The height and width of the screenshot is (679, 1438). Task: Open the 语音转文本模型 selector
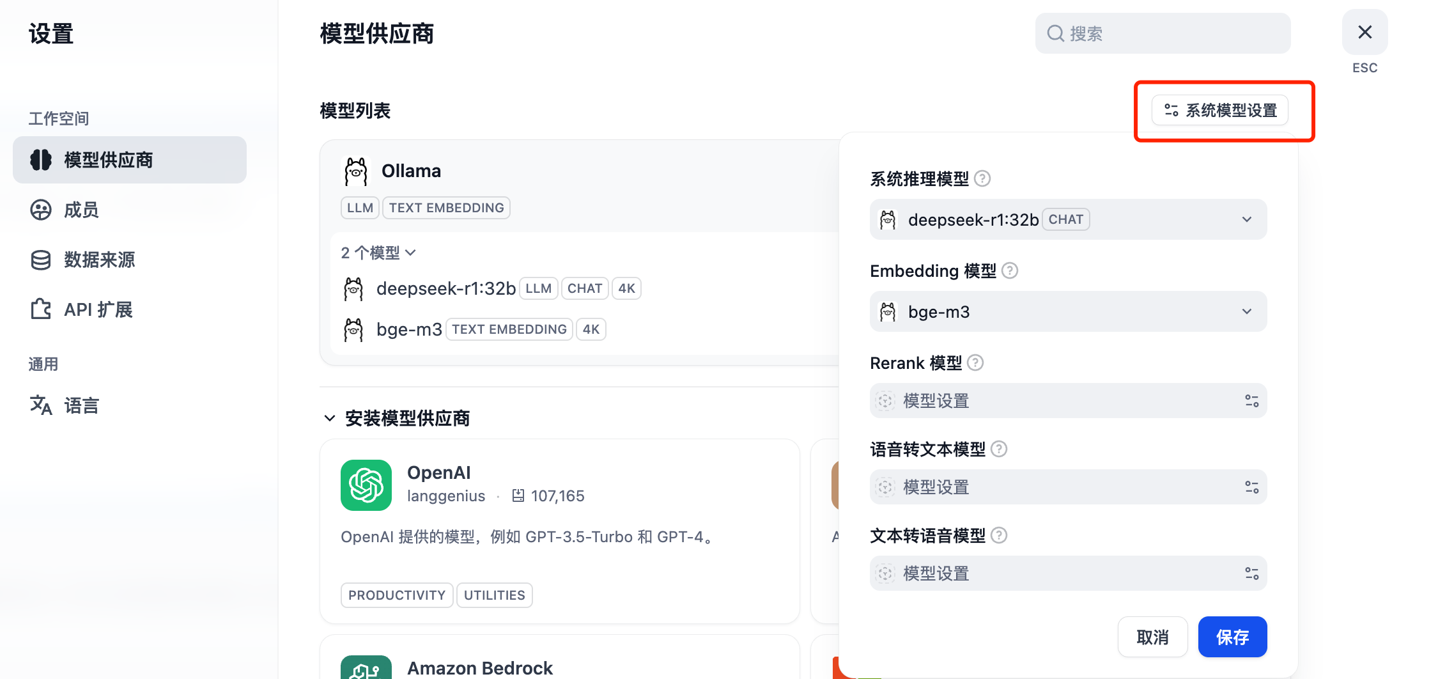[1068, 487]
